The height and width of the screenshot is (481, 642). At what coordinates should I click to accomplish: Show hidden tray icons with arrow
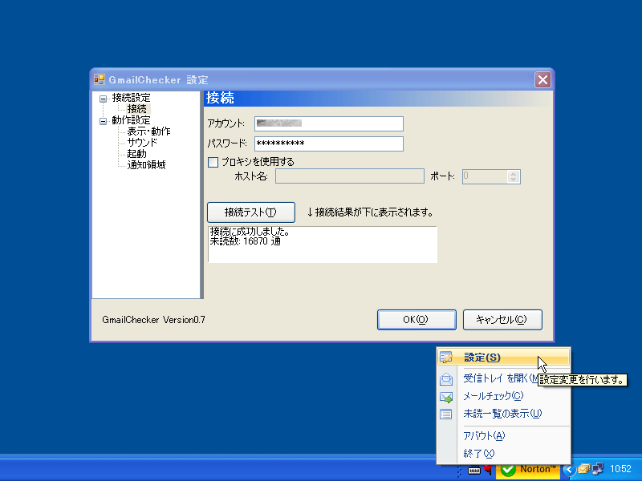[569, 469]
